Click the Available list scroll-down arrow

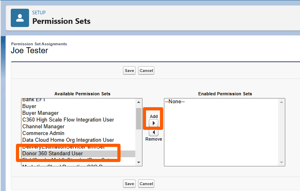pyautogui.click(x=139, y=162)
